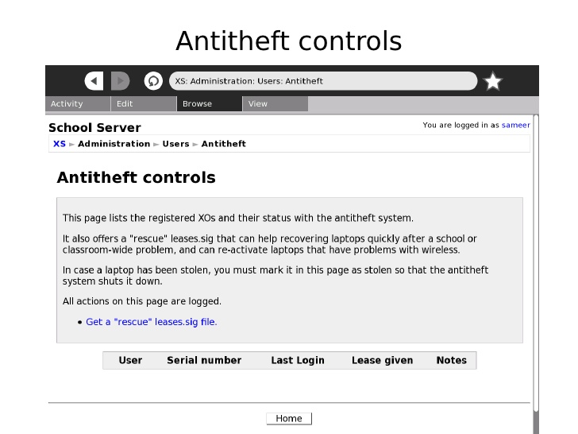Sort by Lease given column header

(382, 360)
